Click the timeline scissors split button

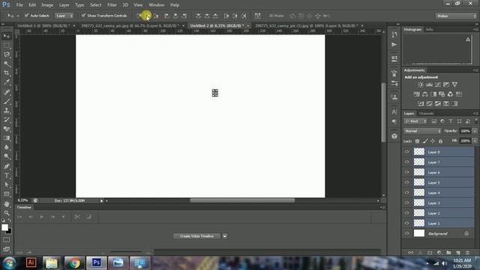[x=77, y=217]
